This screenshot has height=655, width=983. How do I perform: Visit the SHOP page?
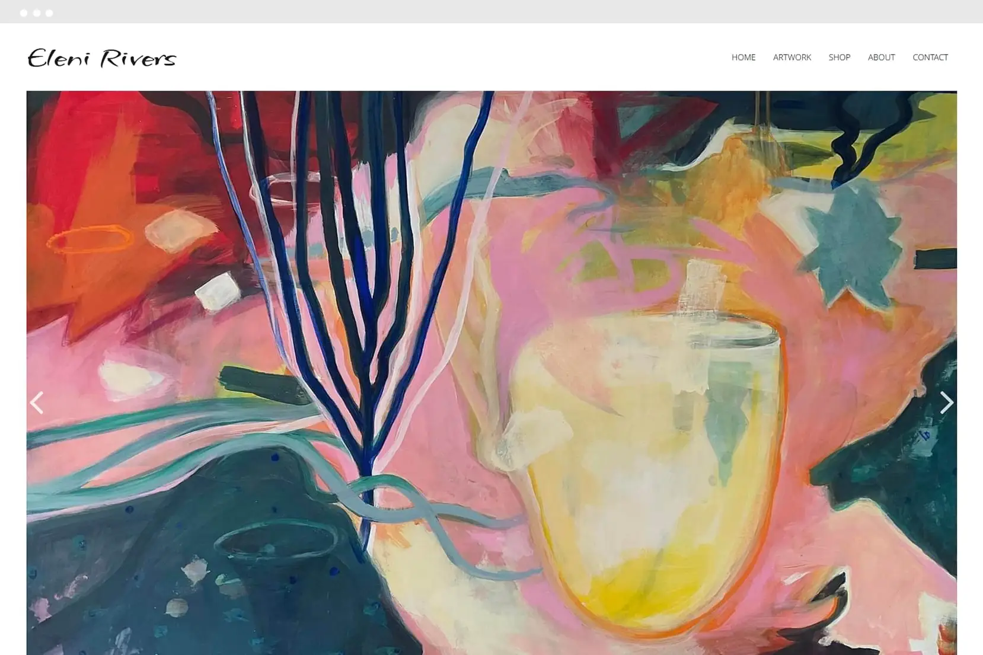point(840,57)
